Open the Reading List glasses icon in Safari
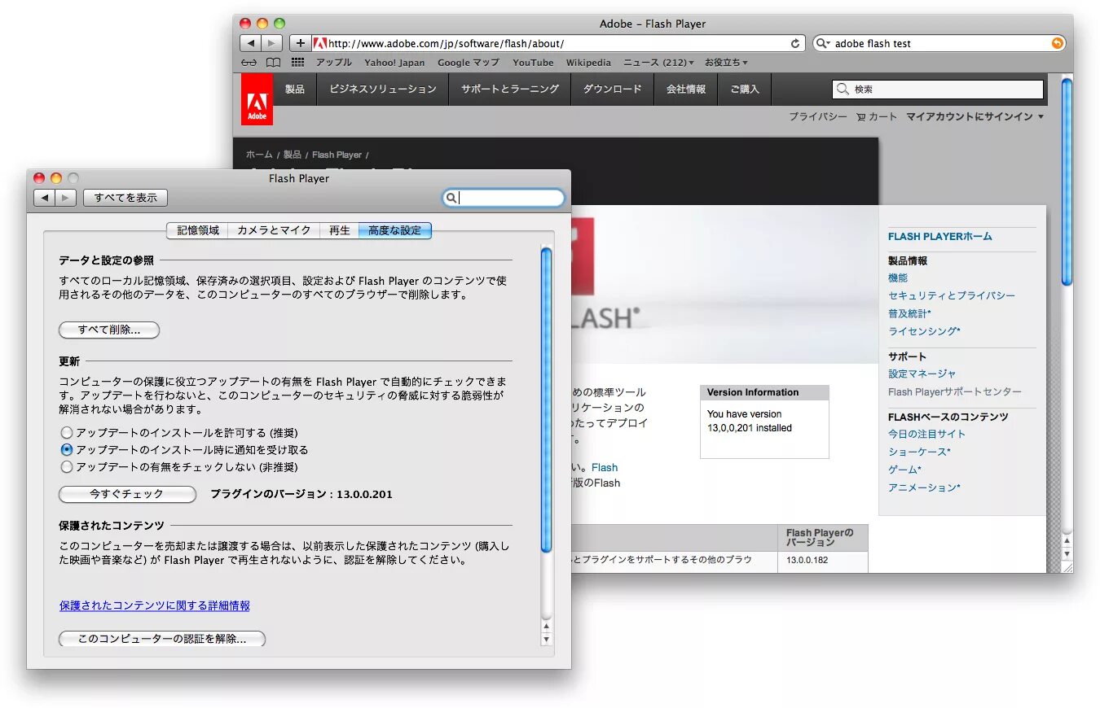 (x=249, y=63)
